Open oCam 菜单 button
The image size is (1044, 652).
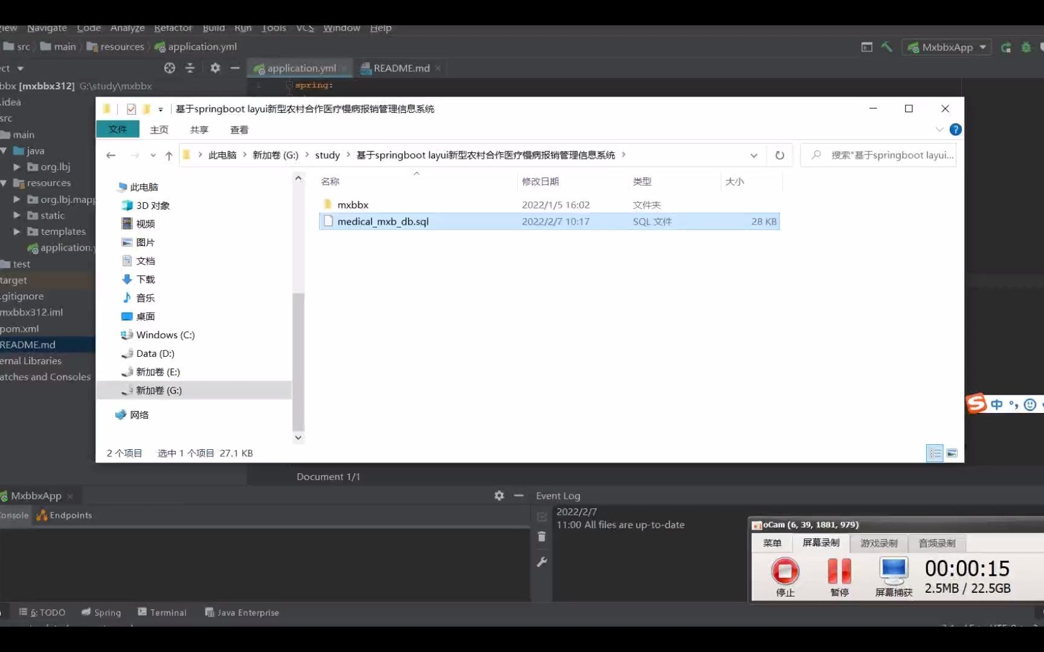pyautogui.click(x=772, y=543)
